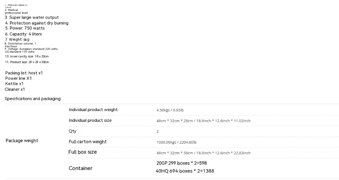
Task: Click the 'Super large water output' line
Action: [x=32, y=17]
